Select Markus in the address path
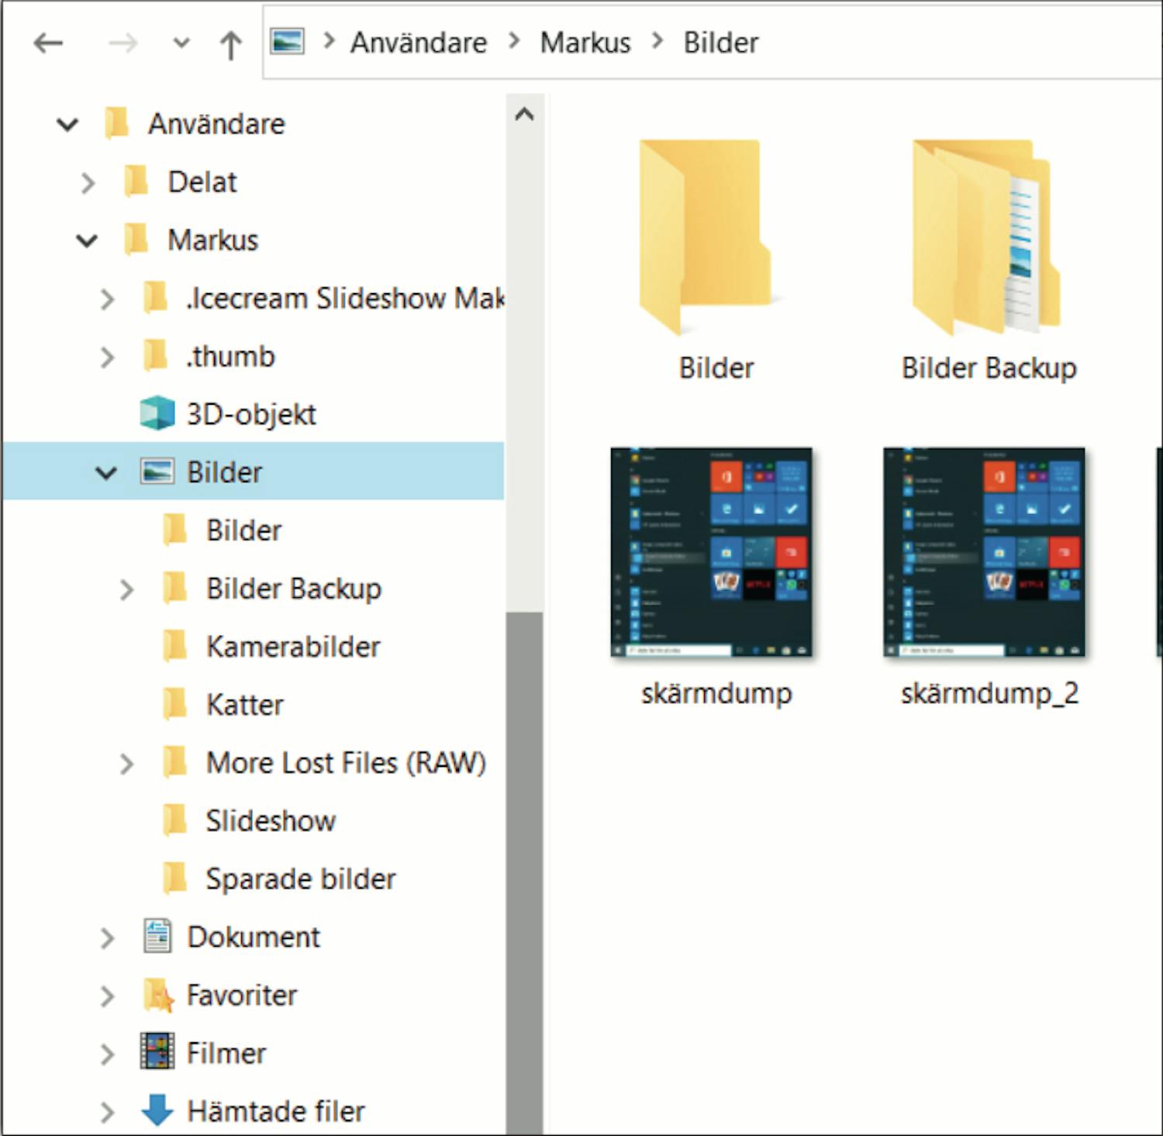The image size is (1163, 1136). point(585,43)
